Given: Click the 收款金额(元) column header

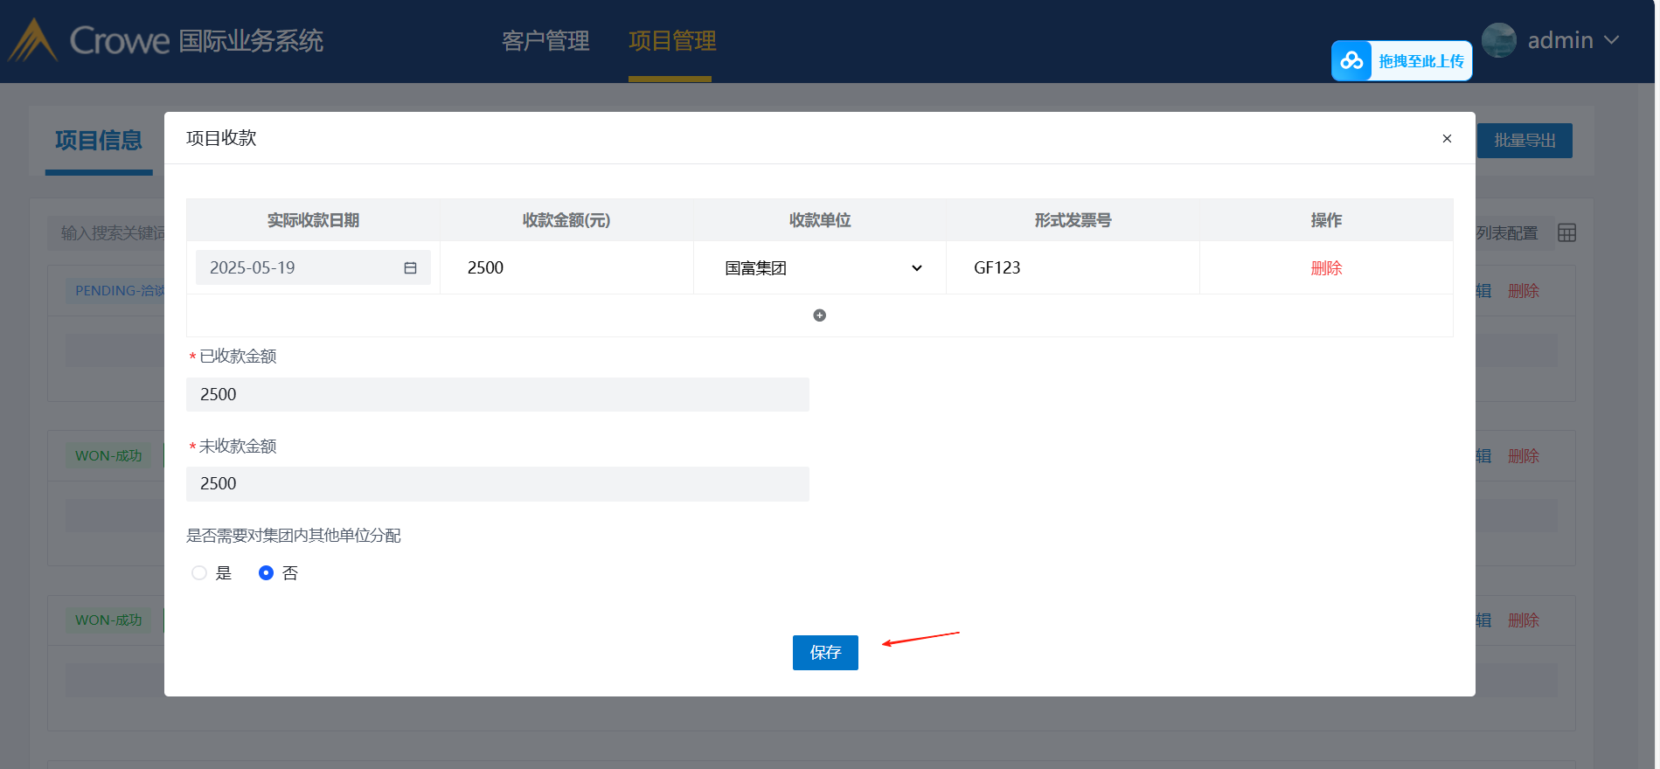Looking at the screenshot, I should tap(566, 220).
